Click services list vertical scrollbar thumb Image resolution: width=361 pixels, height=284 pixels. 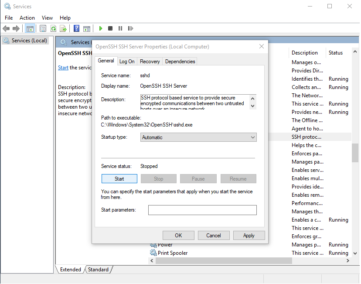[355, 153]
